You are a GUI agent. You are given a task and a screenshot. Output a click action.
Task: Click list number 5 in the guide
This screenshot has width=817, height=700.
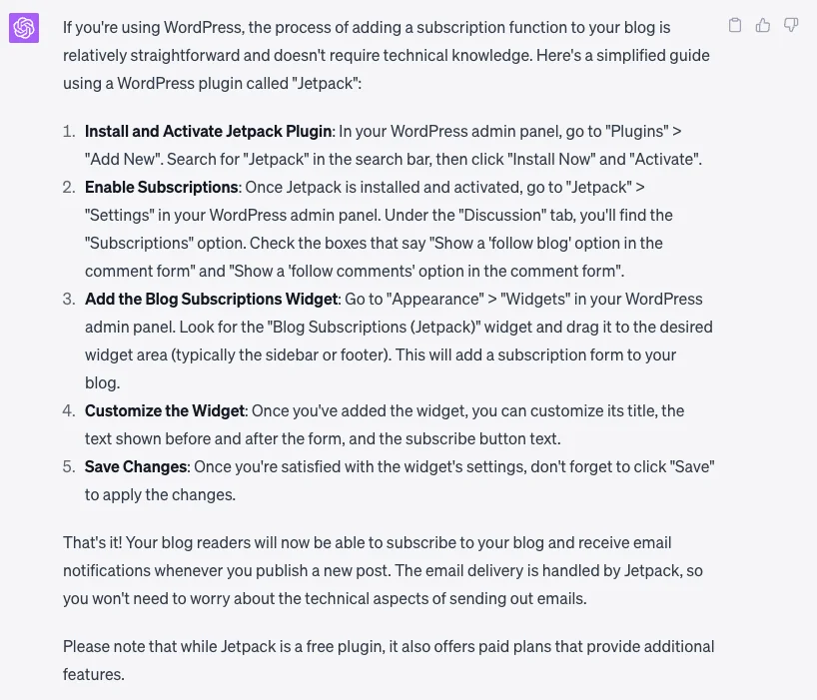69,466
